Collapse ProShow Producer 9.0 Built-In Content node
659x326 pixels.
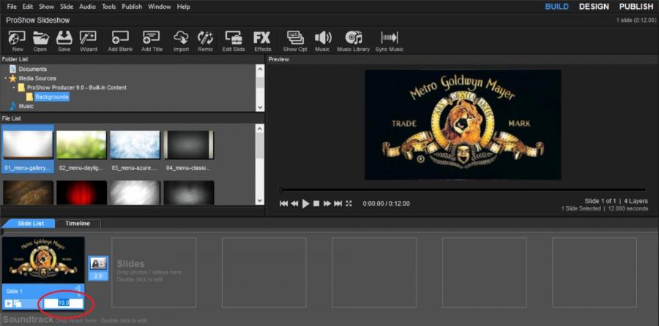(15, 88)
